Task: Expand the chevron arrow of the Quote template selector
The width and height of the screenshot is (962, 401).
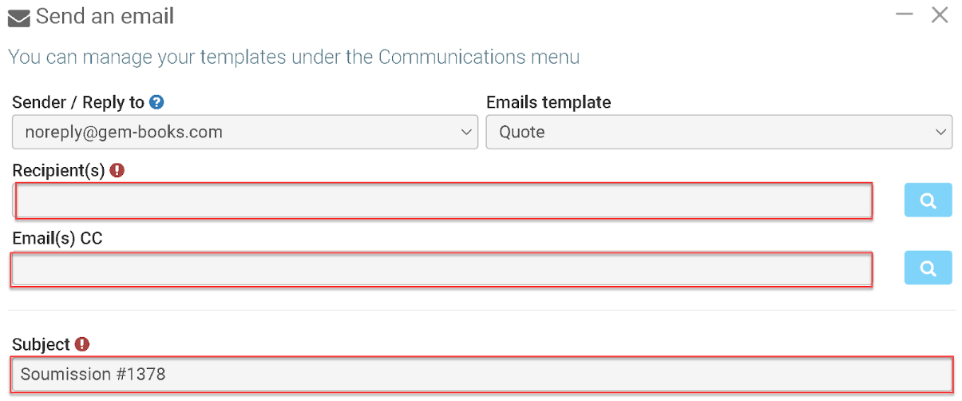Action: [941, 133]
